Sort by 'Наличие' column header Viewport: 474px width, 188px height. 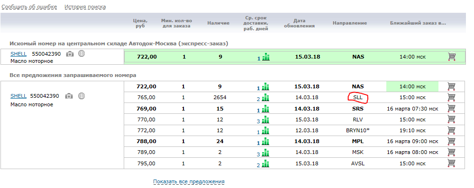pyautogui.click(x=218, y=23)
